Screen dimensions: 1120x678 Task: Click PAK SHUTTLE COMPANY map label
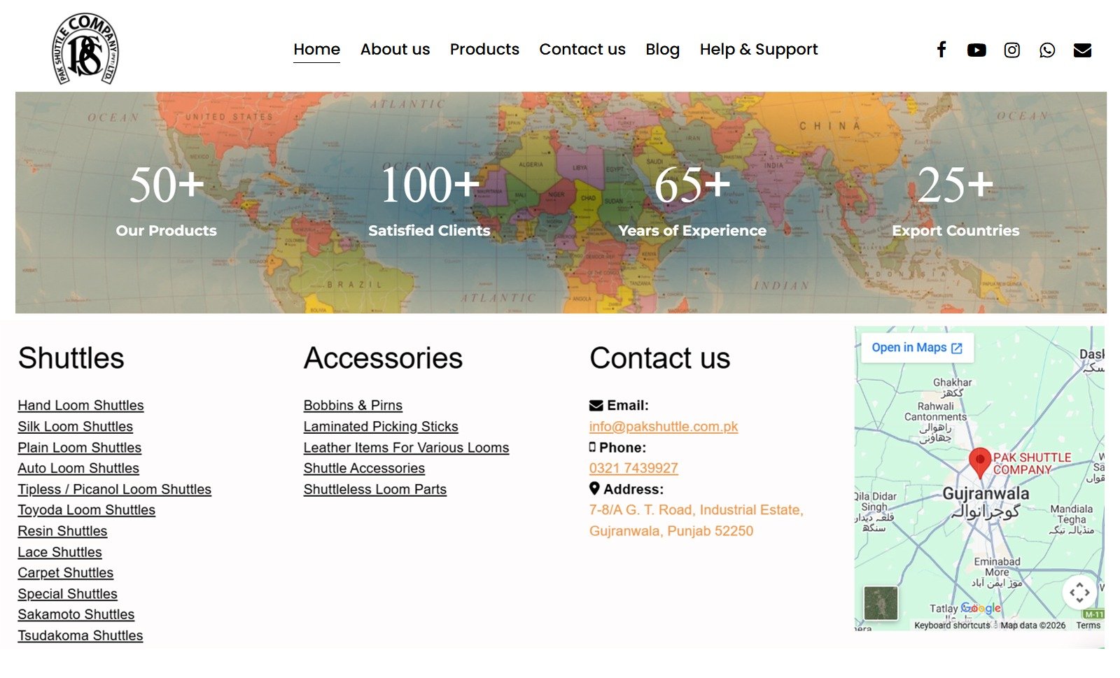(1032, 463)
